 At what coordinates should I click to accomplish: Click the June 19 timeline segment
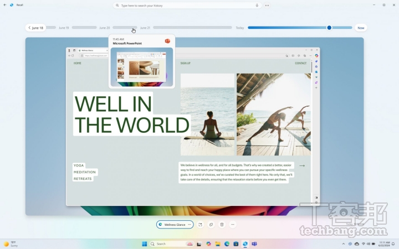84,28
